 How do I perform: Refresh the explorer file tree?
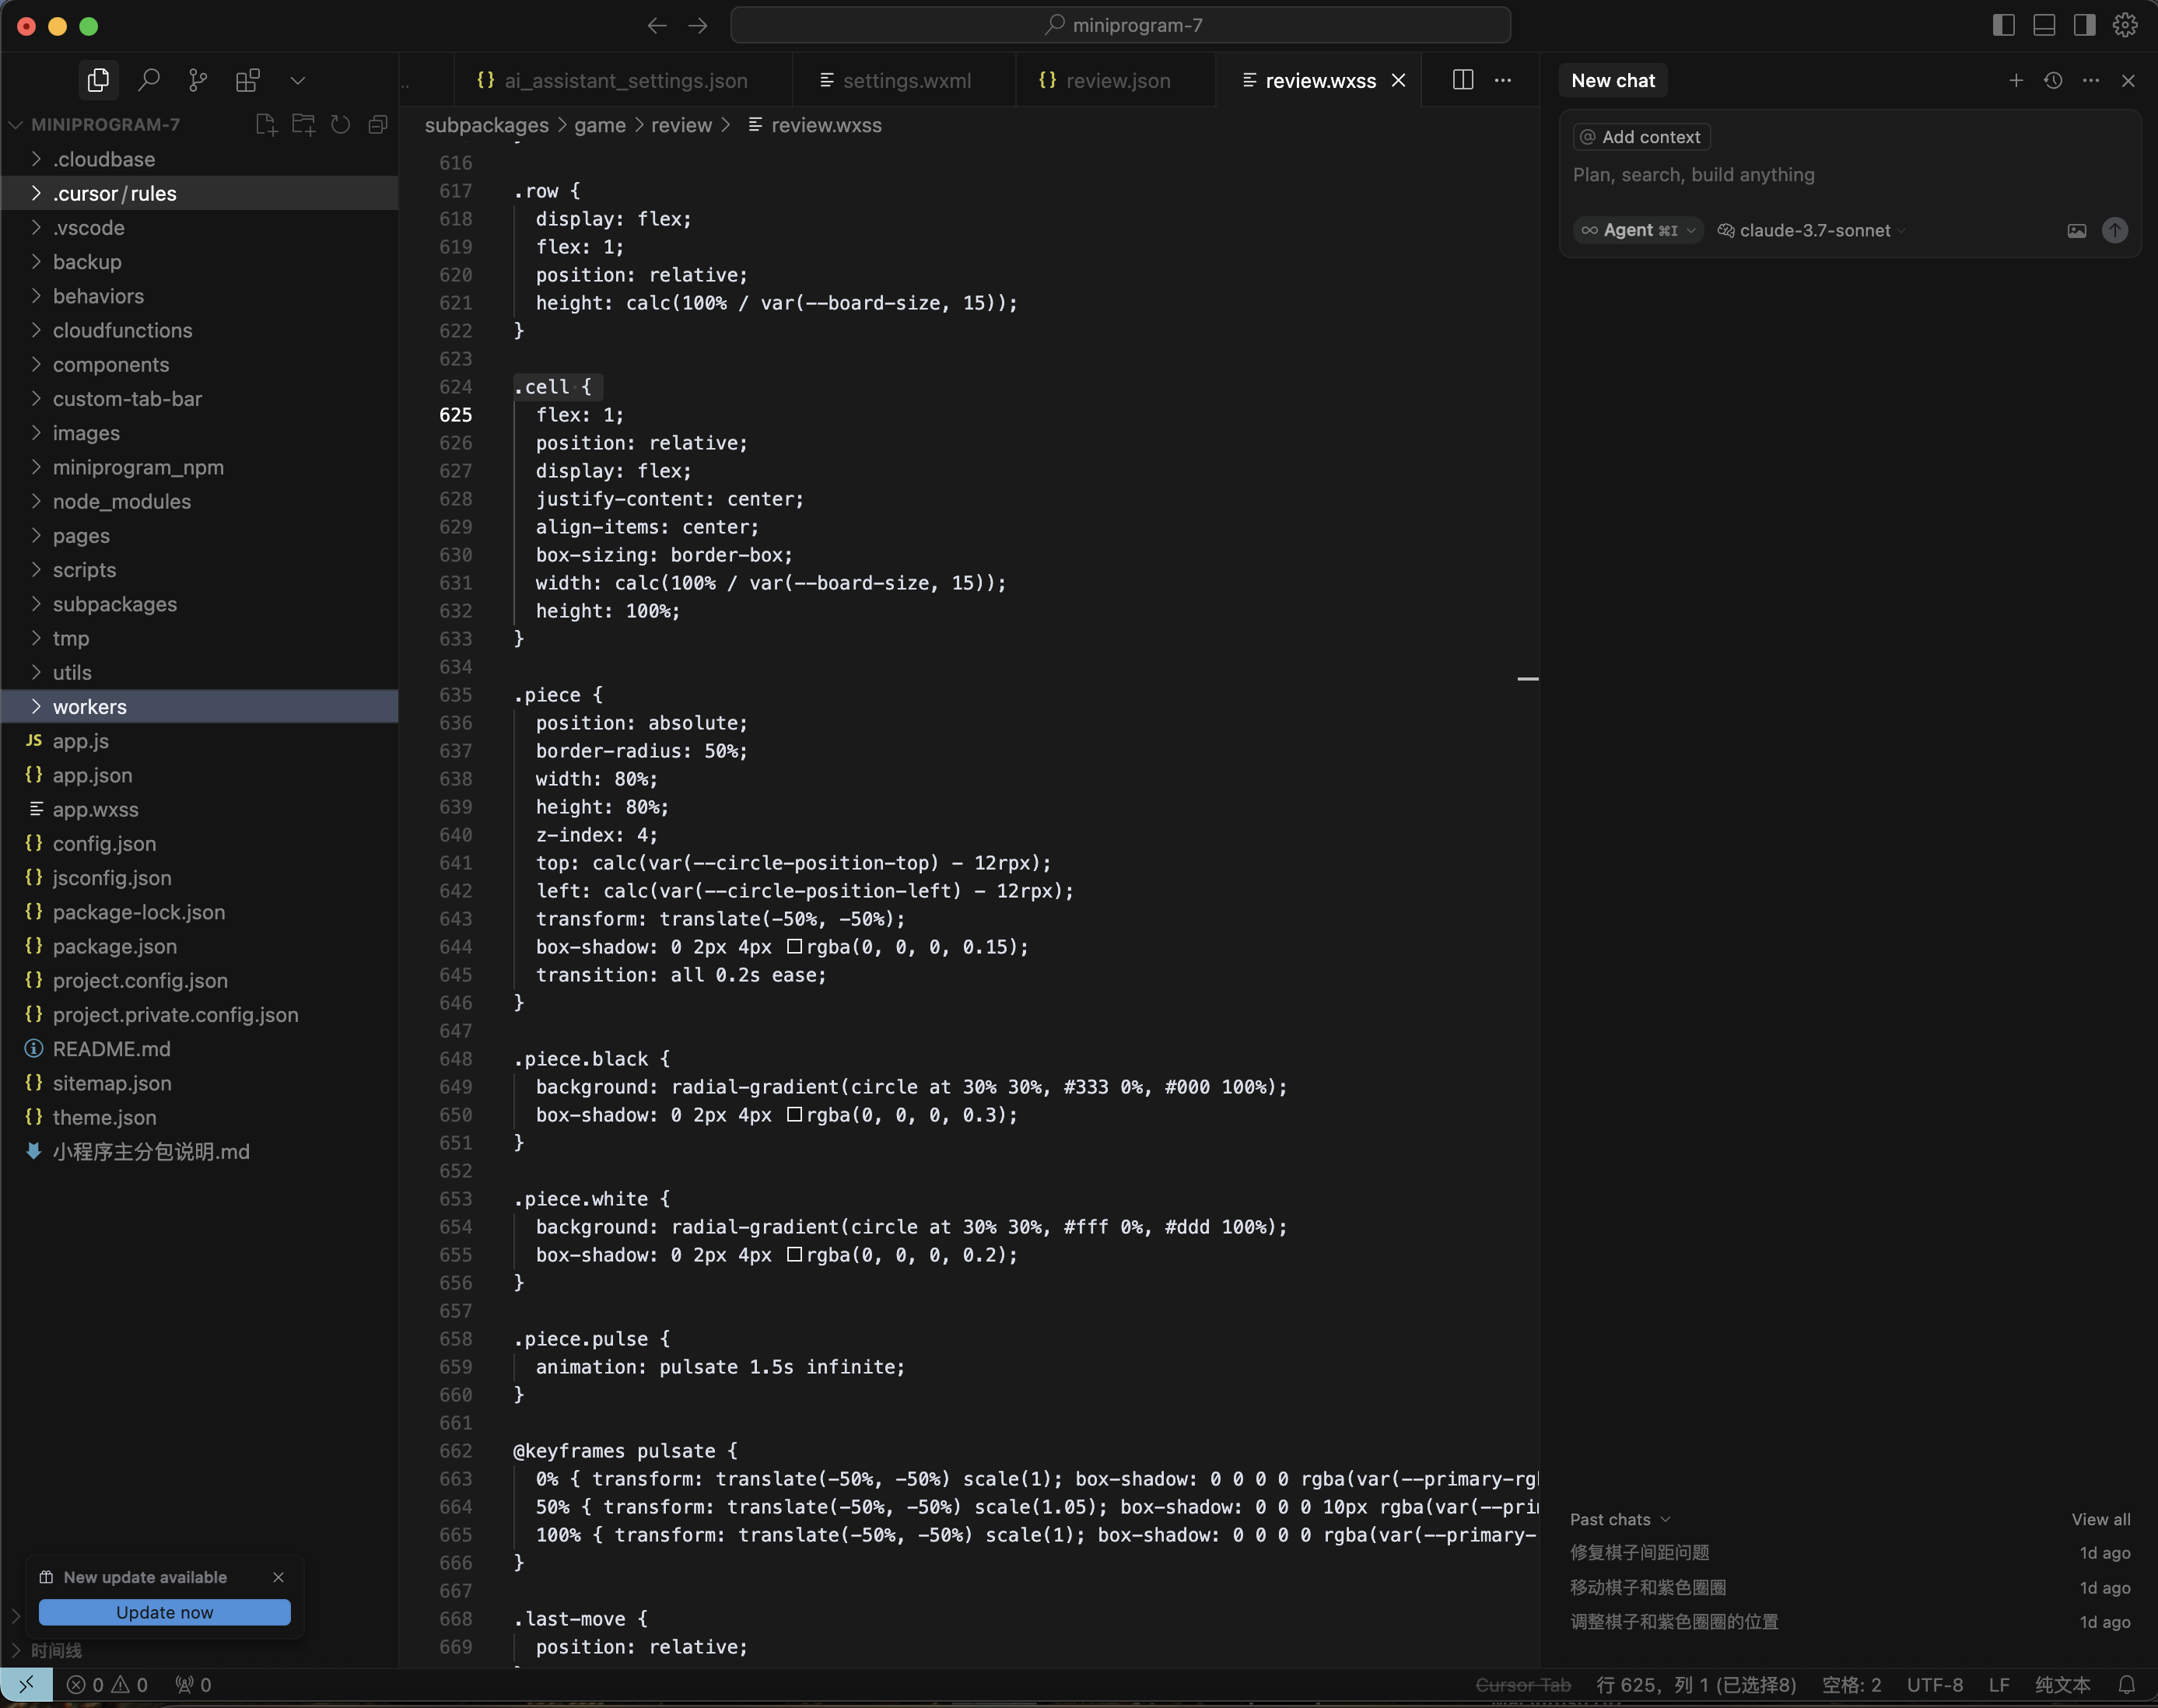(340, 124)
